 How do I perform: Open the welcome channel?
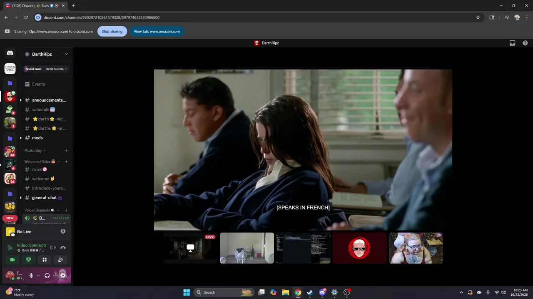click(45, 179)
